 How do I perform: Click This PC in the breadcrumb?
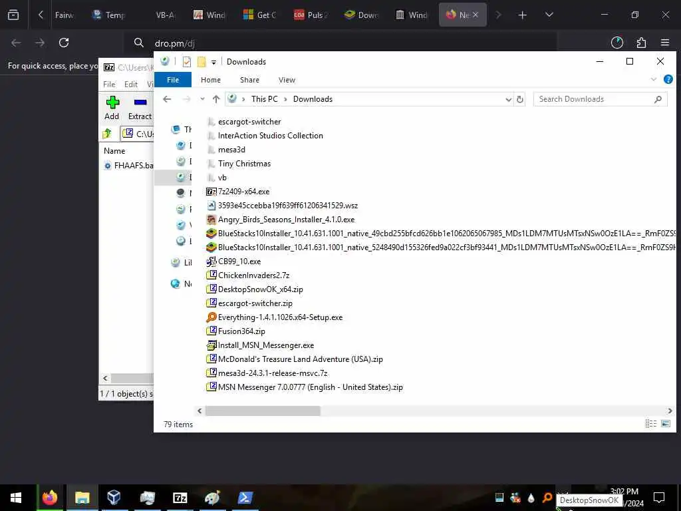tap(265, 99)
